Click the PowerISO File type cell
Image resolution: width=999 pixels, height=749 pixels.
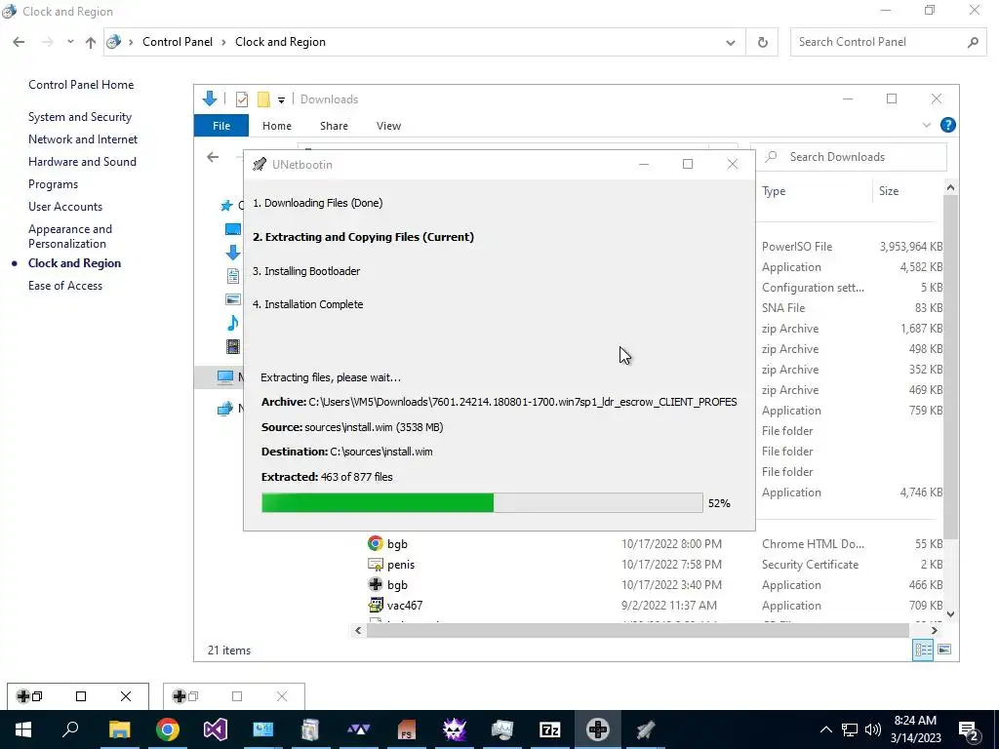(x=796, y=247)
